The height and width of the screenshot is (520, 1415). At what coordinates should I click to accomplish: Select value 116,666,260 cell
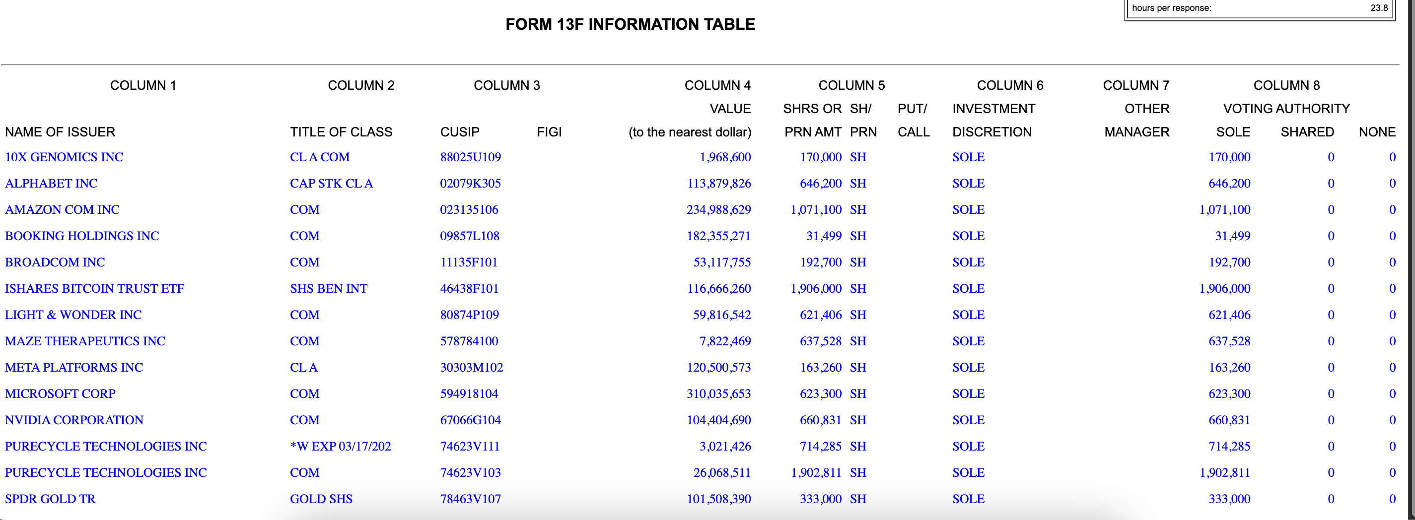(x=719, y=289)
